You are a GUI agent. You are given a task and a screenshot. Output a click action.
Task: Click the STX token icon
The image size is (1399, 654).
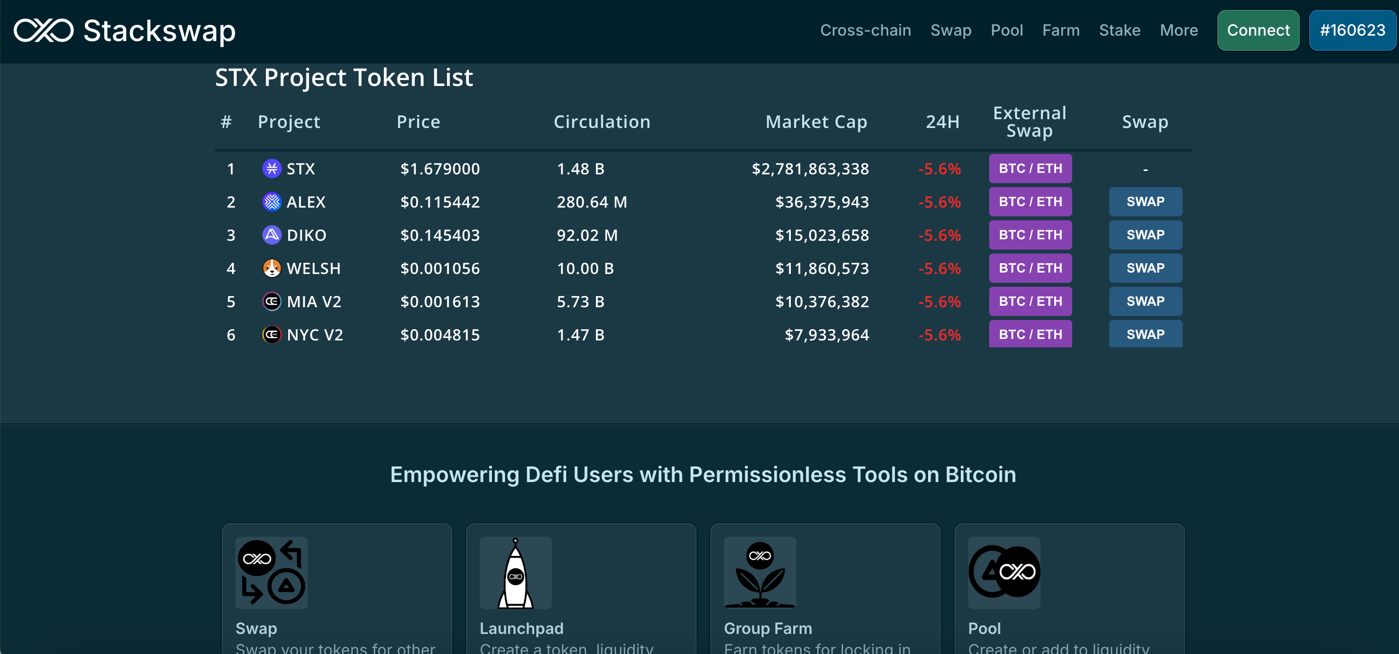pos(272,169)
